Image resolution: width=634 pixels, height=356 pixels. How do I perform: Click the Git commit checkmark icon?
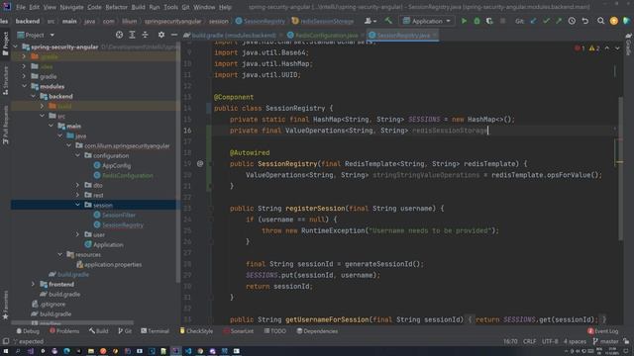[546, 21]
